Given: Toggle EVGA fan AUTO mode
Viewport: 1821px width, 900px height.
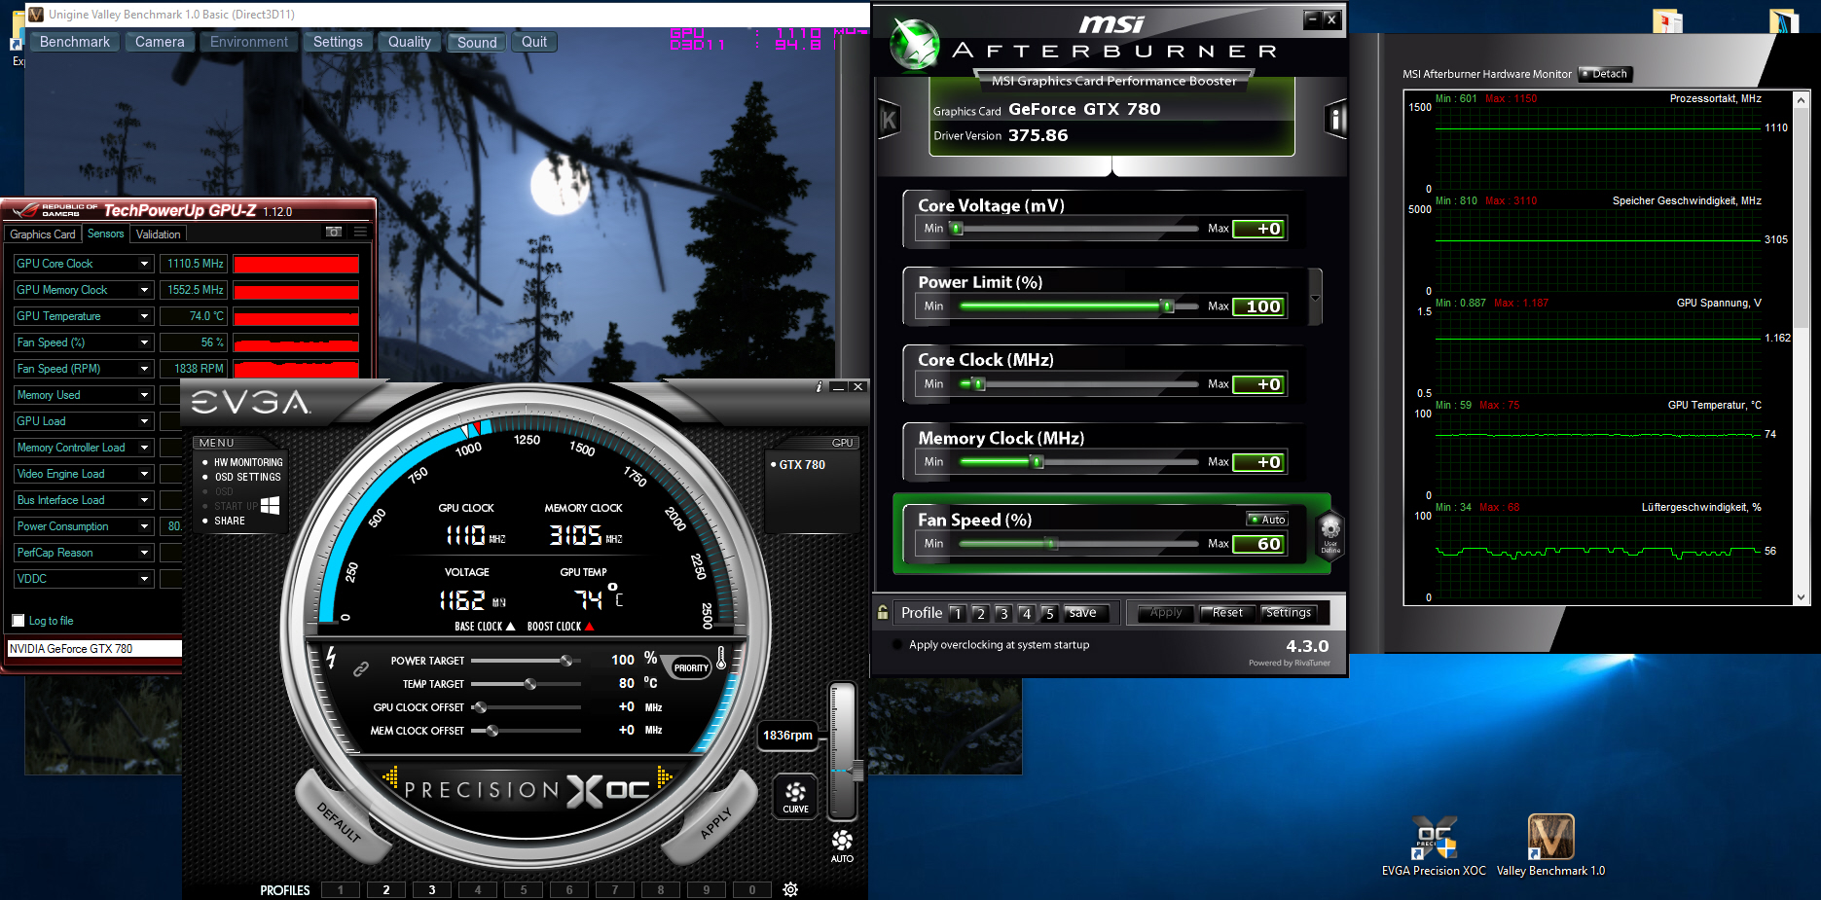Looking at the screenshot, I should pos(842,846).
